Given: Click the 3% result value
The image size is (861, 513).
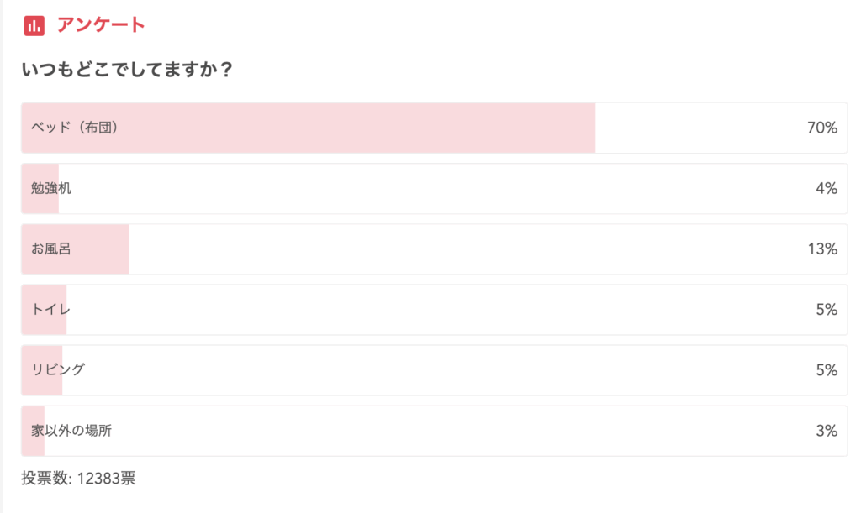Looking at the screenshot, I should pos(826,431).
